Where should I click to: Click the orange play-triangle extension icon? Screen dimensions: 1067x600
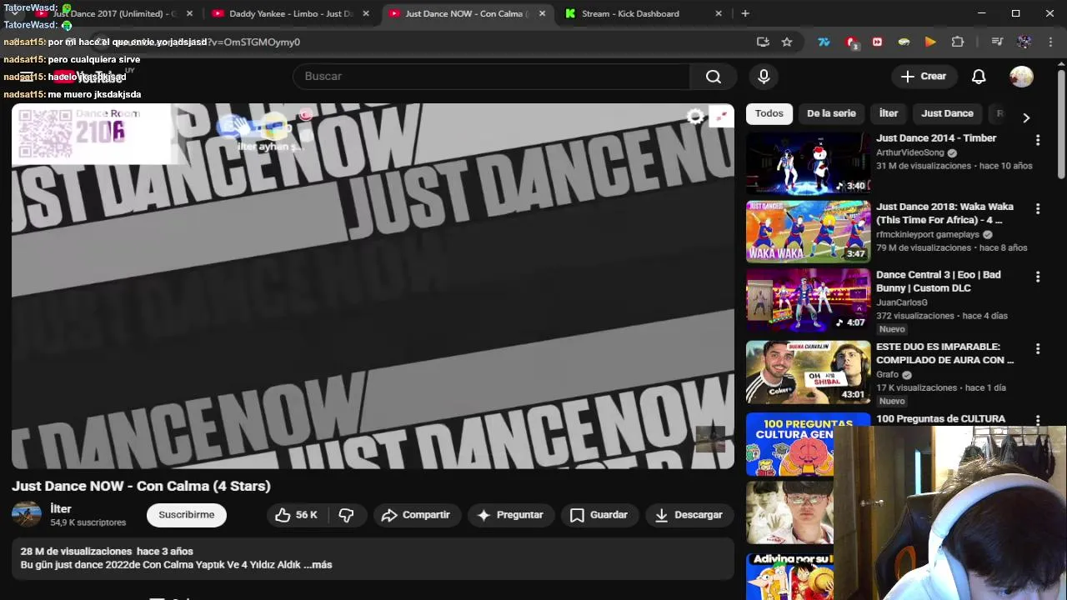coord(930,42)
